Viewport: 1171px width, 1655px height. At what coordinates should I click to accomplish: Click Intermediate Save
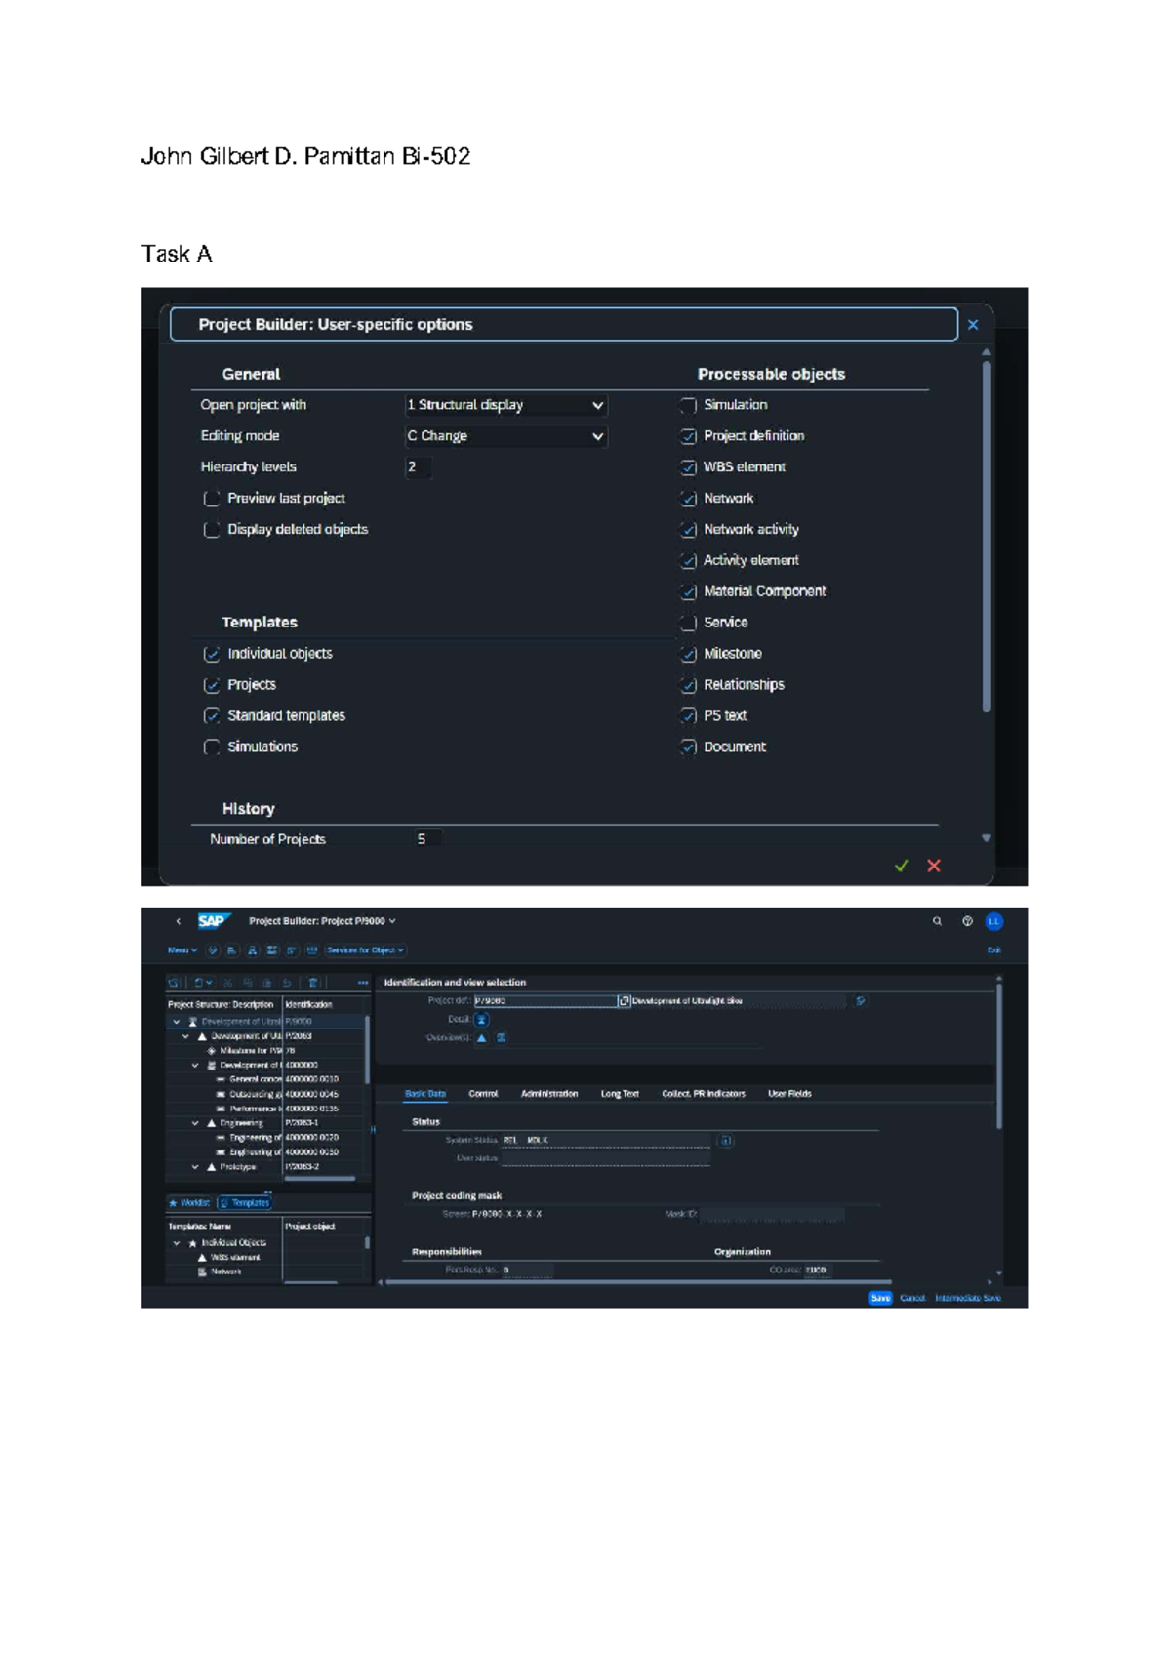point(968,1298)
